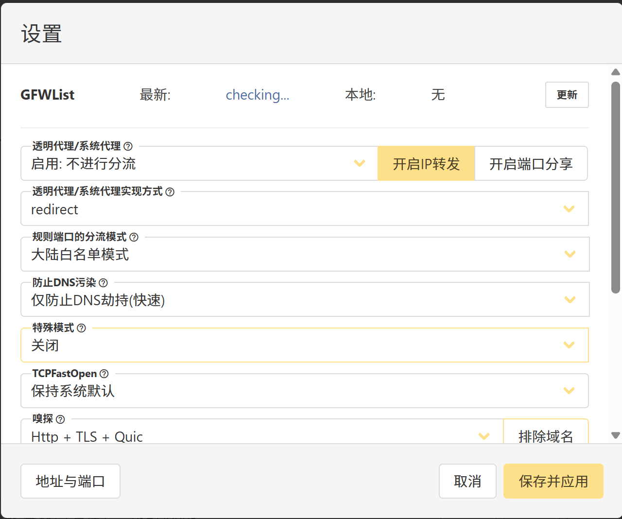Click help icon next to 嗅探
This screenshot has width=622, height=519.
60,419
